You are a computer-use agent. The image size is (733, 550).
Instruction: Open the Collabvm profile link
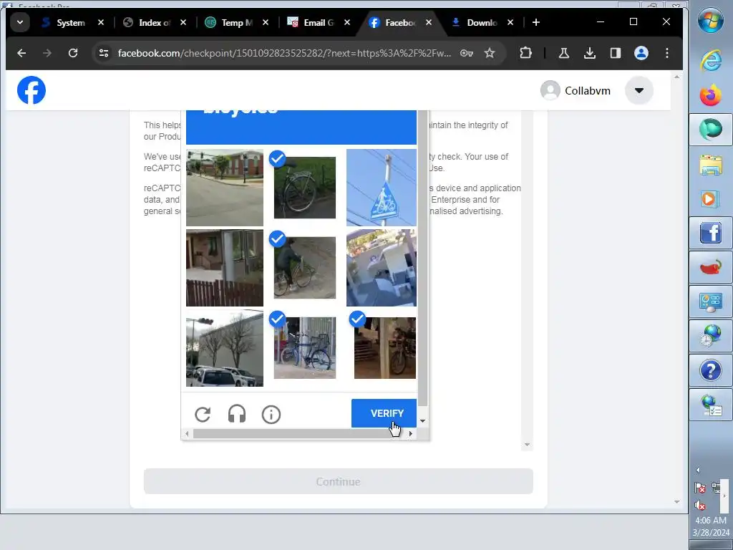(x=576, y=90)
